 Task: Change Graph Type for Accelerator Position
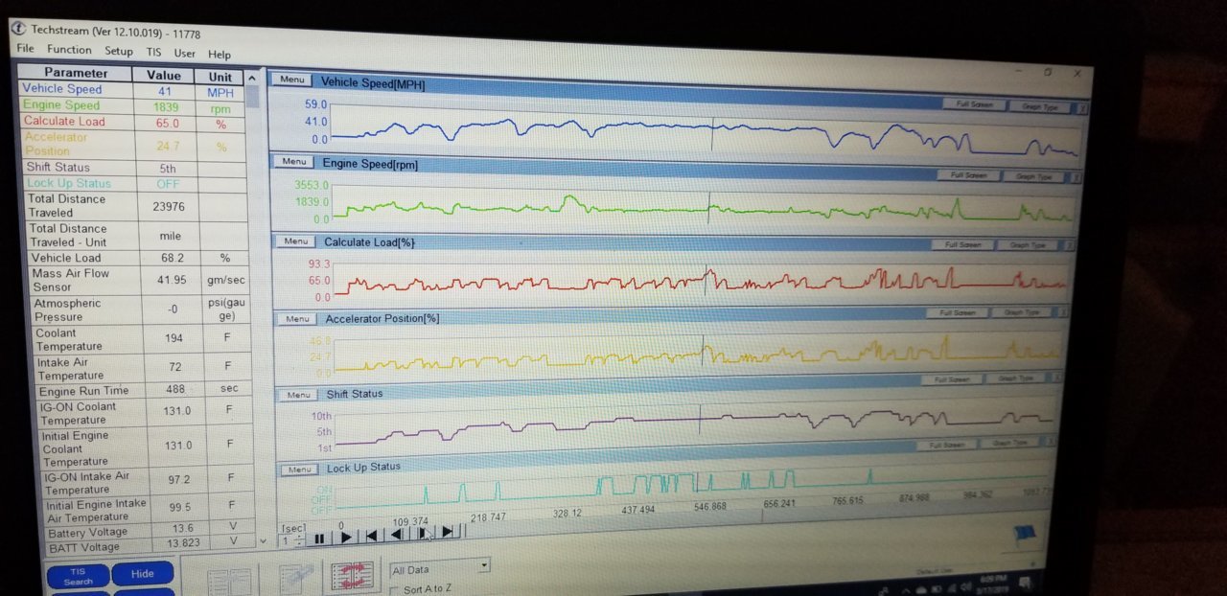click(1024, 312)
